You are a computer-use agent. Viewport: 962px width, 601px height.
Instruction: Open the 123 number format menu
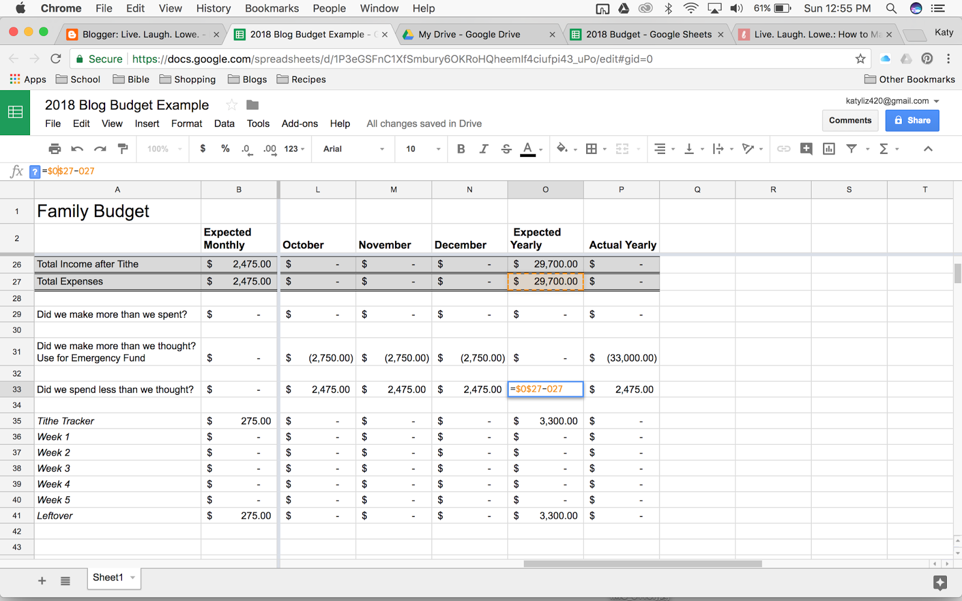click(x=293, y=148)
